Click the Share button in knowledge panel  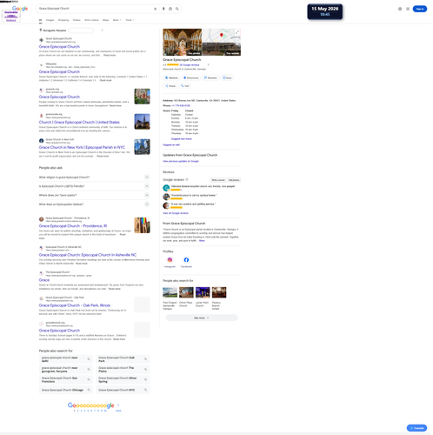tap(170, 86)
